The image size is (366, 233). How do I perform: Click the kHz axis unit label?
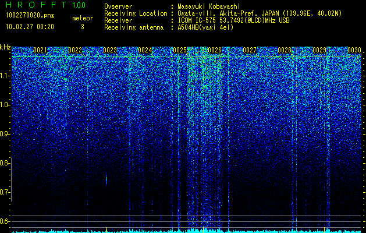tap(5, 47)
